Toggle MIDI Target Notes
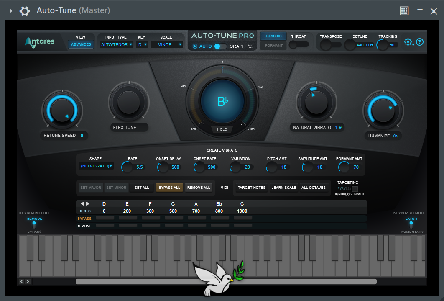The height and width of the screenshot is (301, 444). coord(252,188)
